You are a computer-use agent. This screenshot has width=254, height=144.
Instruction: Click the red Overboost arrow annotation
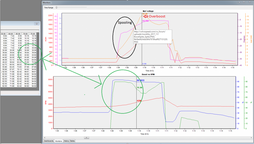coord(146,16)
